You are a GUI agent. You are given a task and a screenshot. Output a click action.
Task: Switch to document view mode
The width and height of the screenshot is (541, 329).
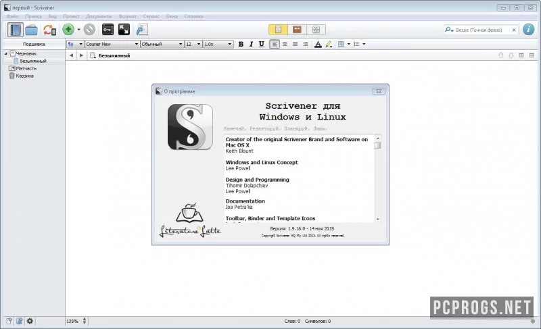[278, 30]
